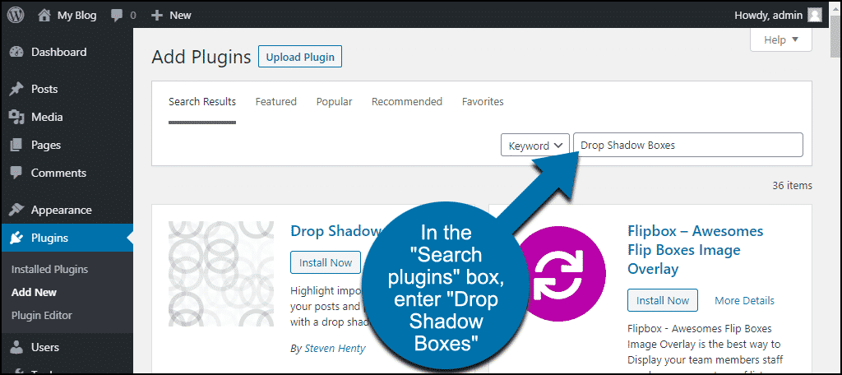Screen dimensions: 842x375
Task: Switch to the Popular tab
Action: point(334,101)
